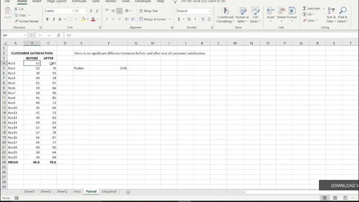Screen dimensions: 359x202
Task: Apply the red font color
Action: coord(93,19)
